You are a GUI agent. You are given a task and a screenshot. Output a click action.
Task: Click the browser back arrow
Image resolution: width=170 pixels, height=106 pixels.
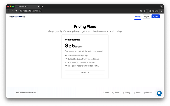pos(8,11)
